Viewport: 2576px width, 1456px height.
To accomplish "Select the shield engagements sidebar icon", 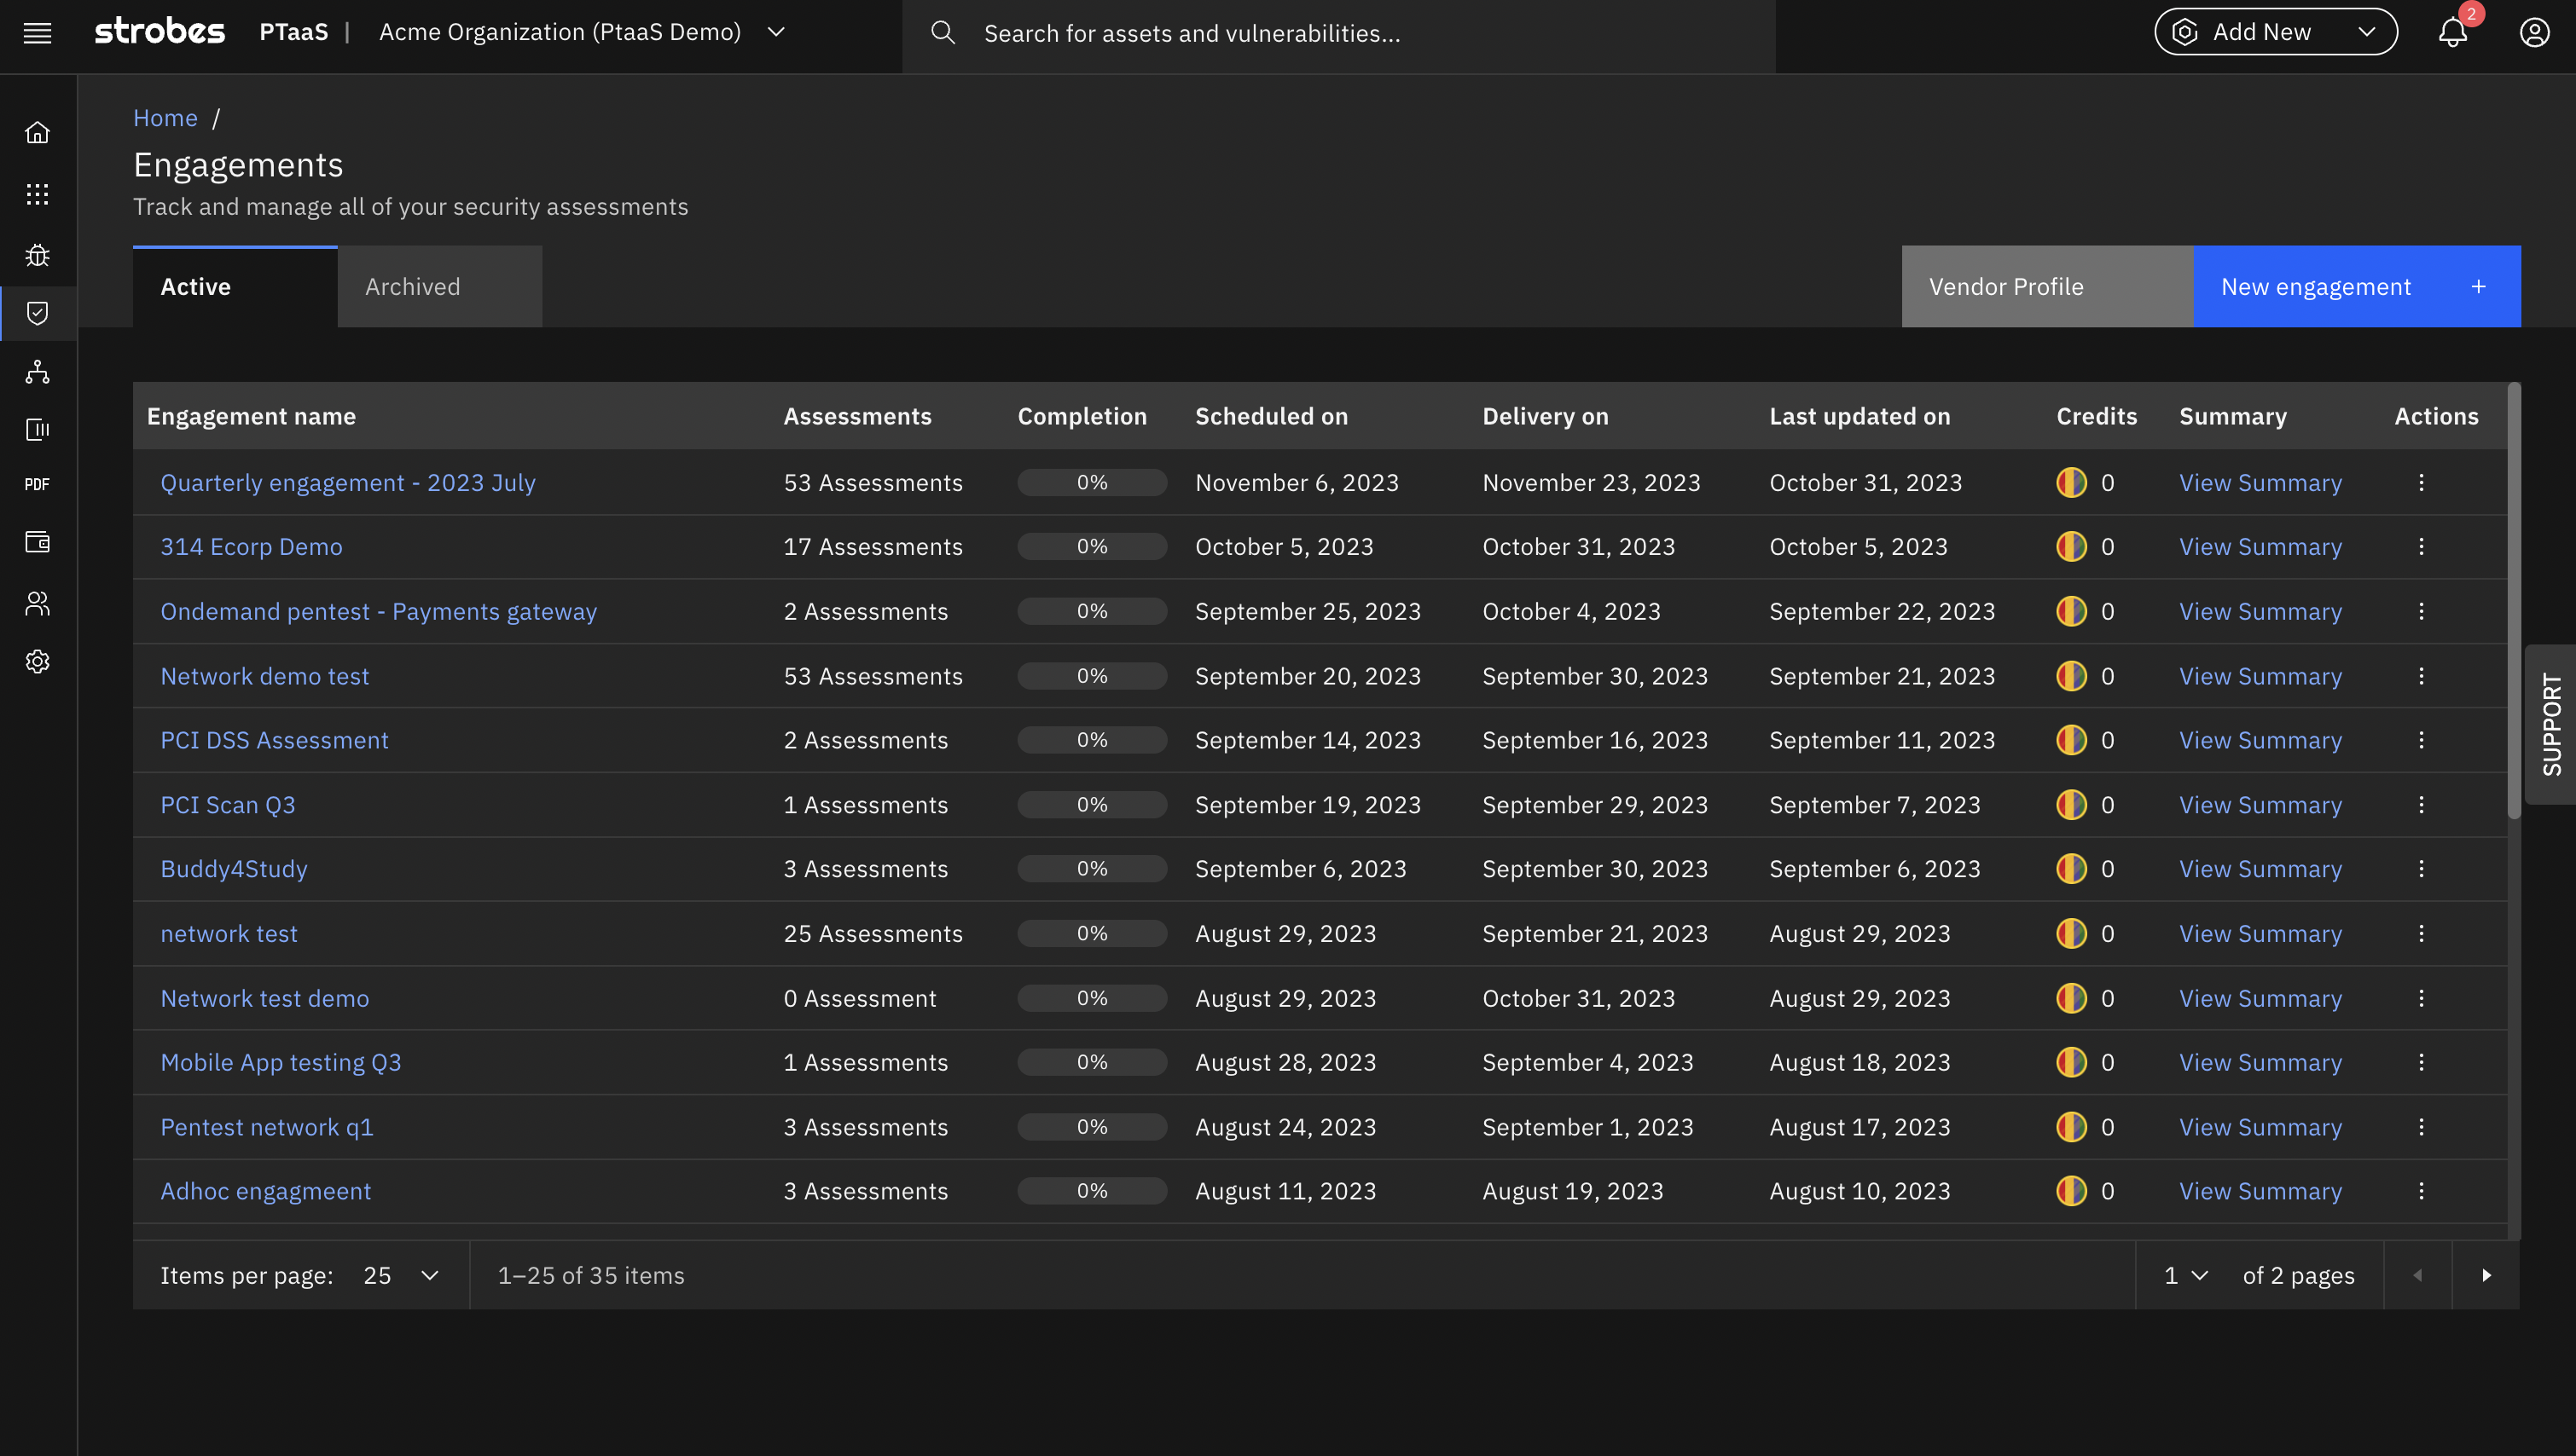I will [x=37, y=313].
